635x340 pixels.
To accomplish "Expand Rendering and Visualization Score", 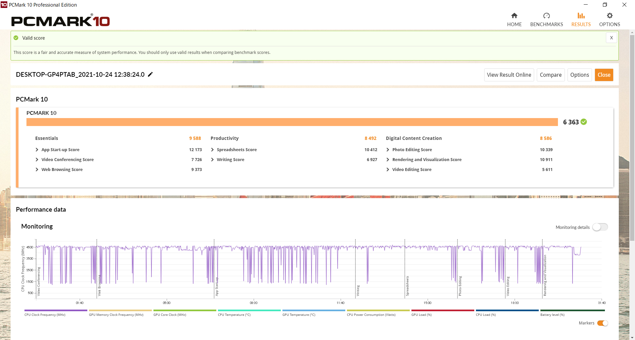I will pos(388,160).
